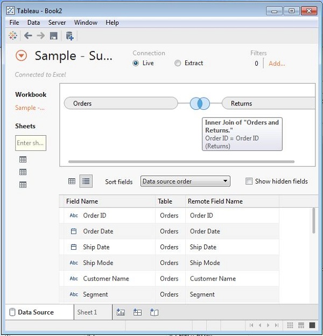Screen dimensions: 323x336
Task: Click the Field Name column header
Action: point(109,201)
